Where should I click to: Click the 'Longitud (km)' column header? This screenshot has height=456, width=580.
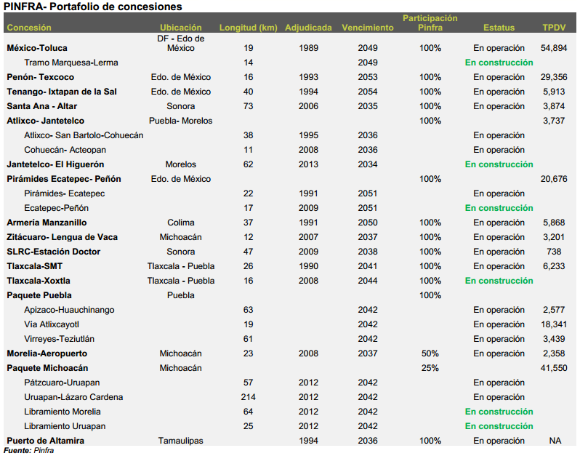[248, 28]
